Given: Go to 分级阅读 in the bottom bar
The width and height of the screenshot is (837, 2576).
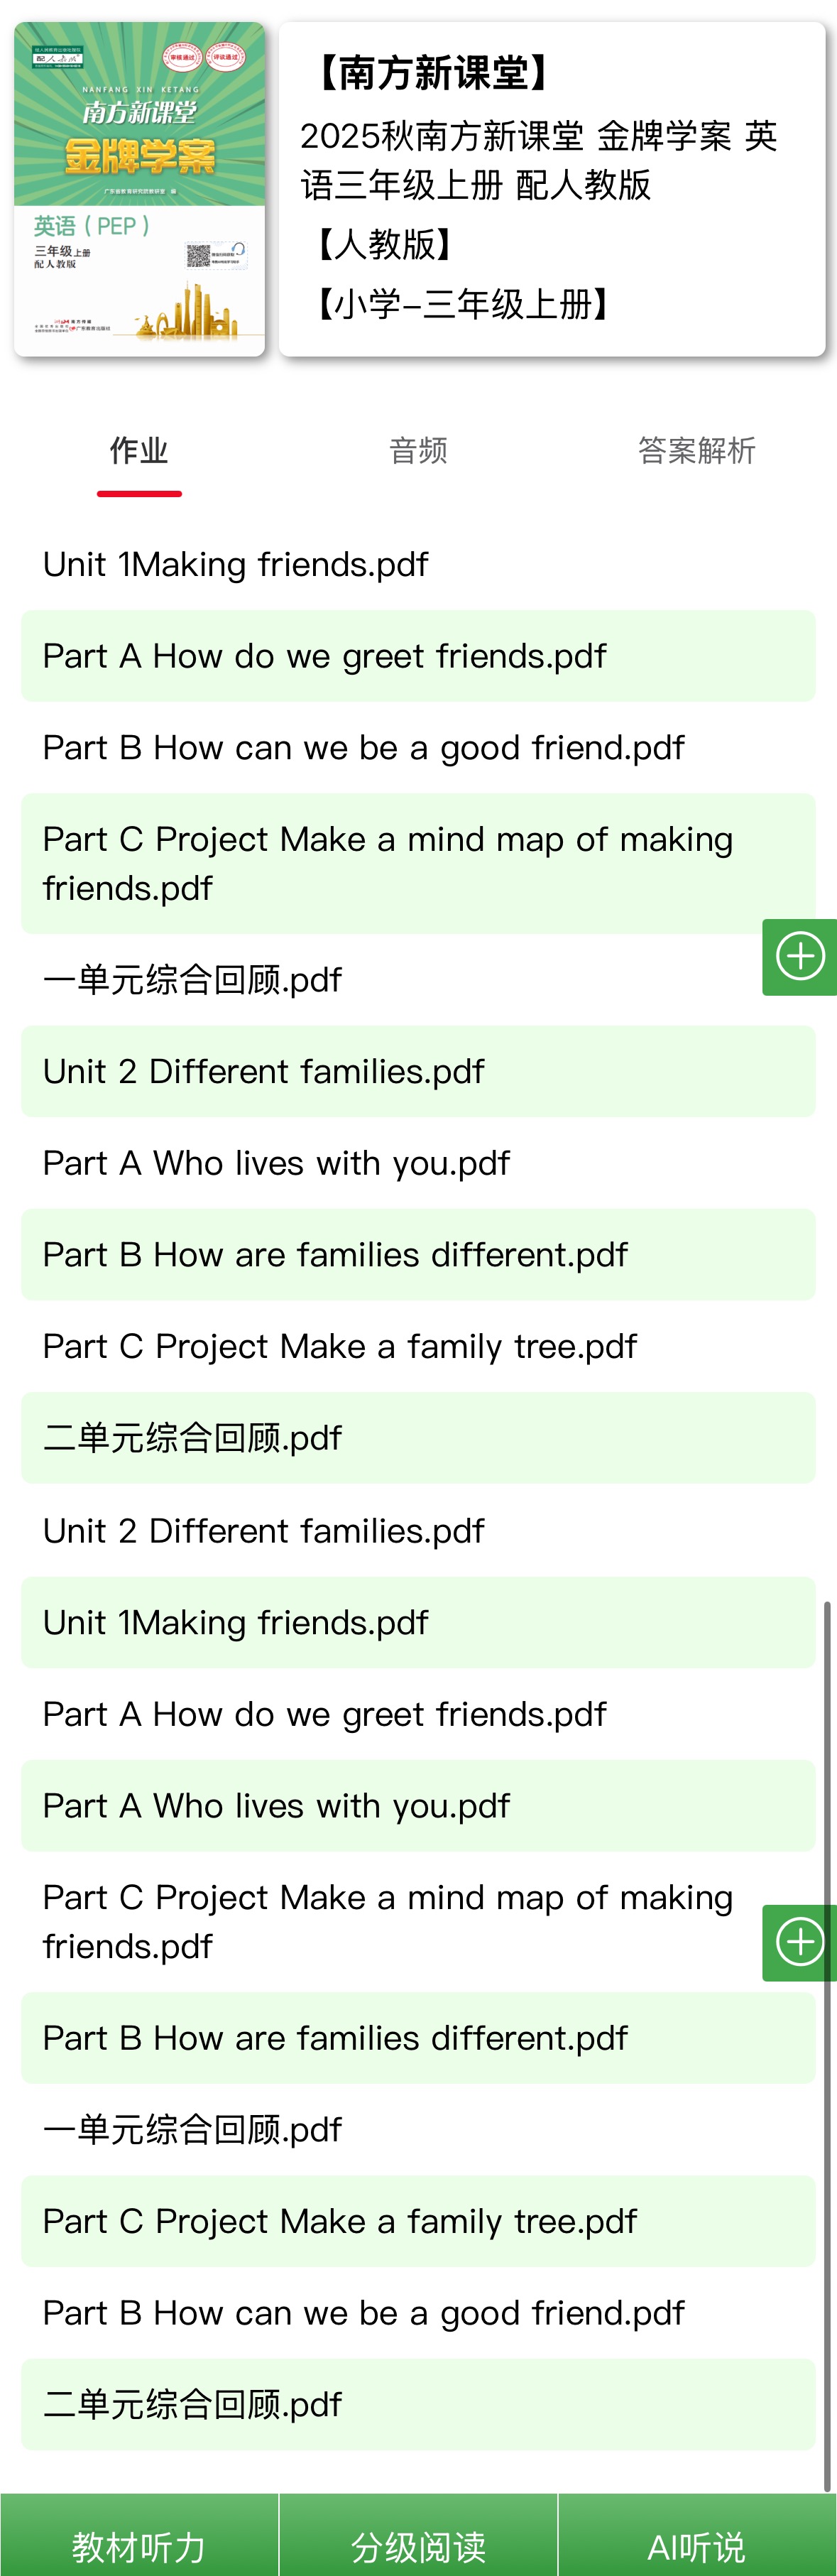Looking at the screenshot, I should (x=418, y=2545).
